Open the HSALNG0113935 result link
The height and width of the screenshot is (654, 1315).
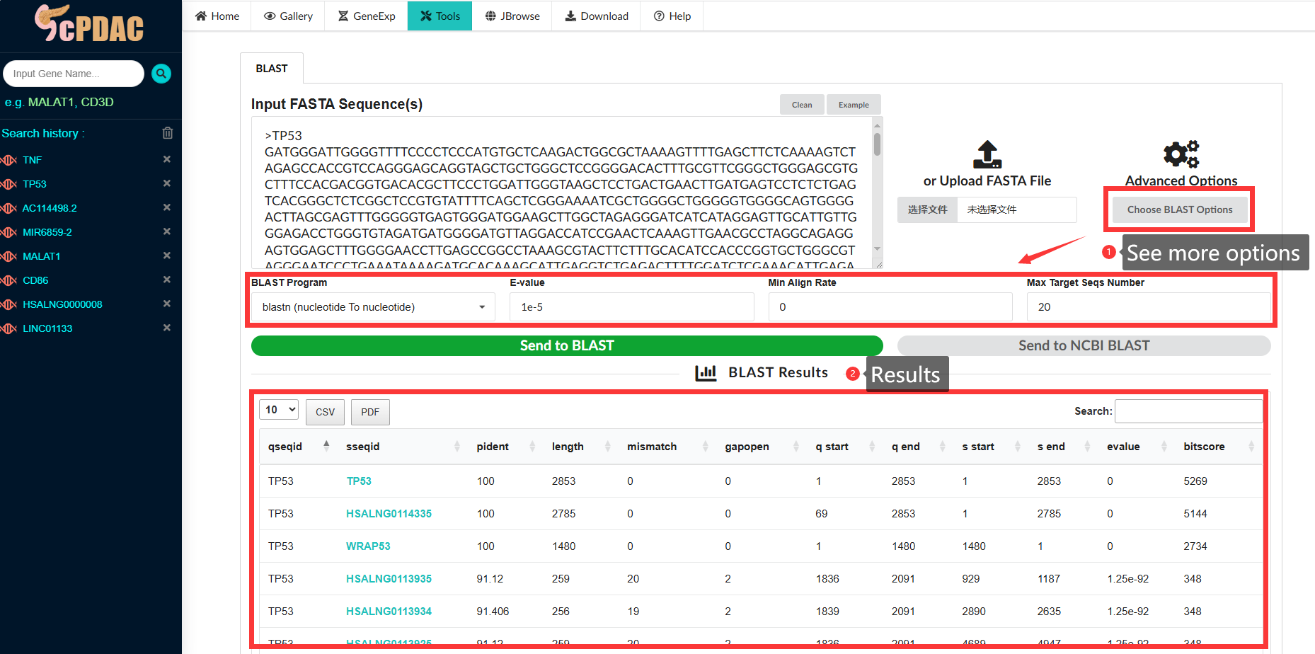click(389, 579)
